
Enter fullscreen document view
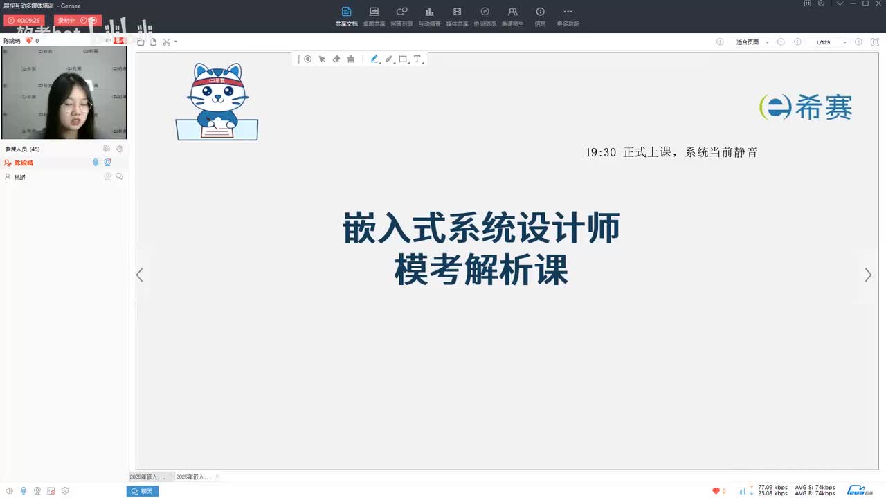click(875, 42)
